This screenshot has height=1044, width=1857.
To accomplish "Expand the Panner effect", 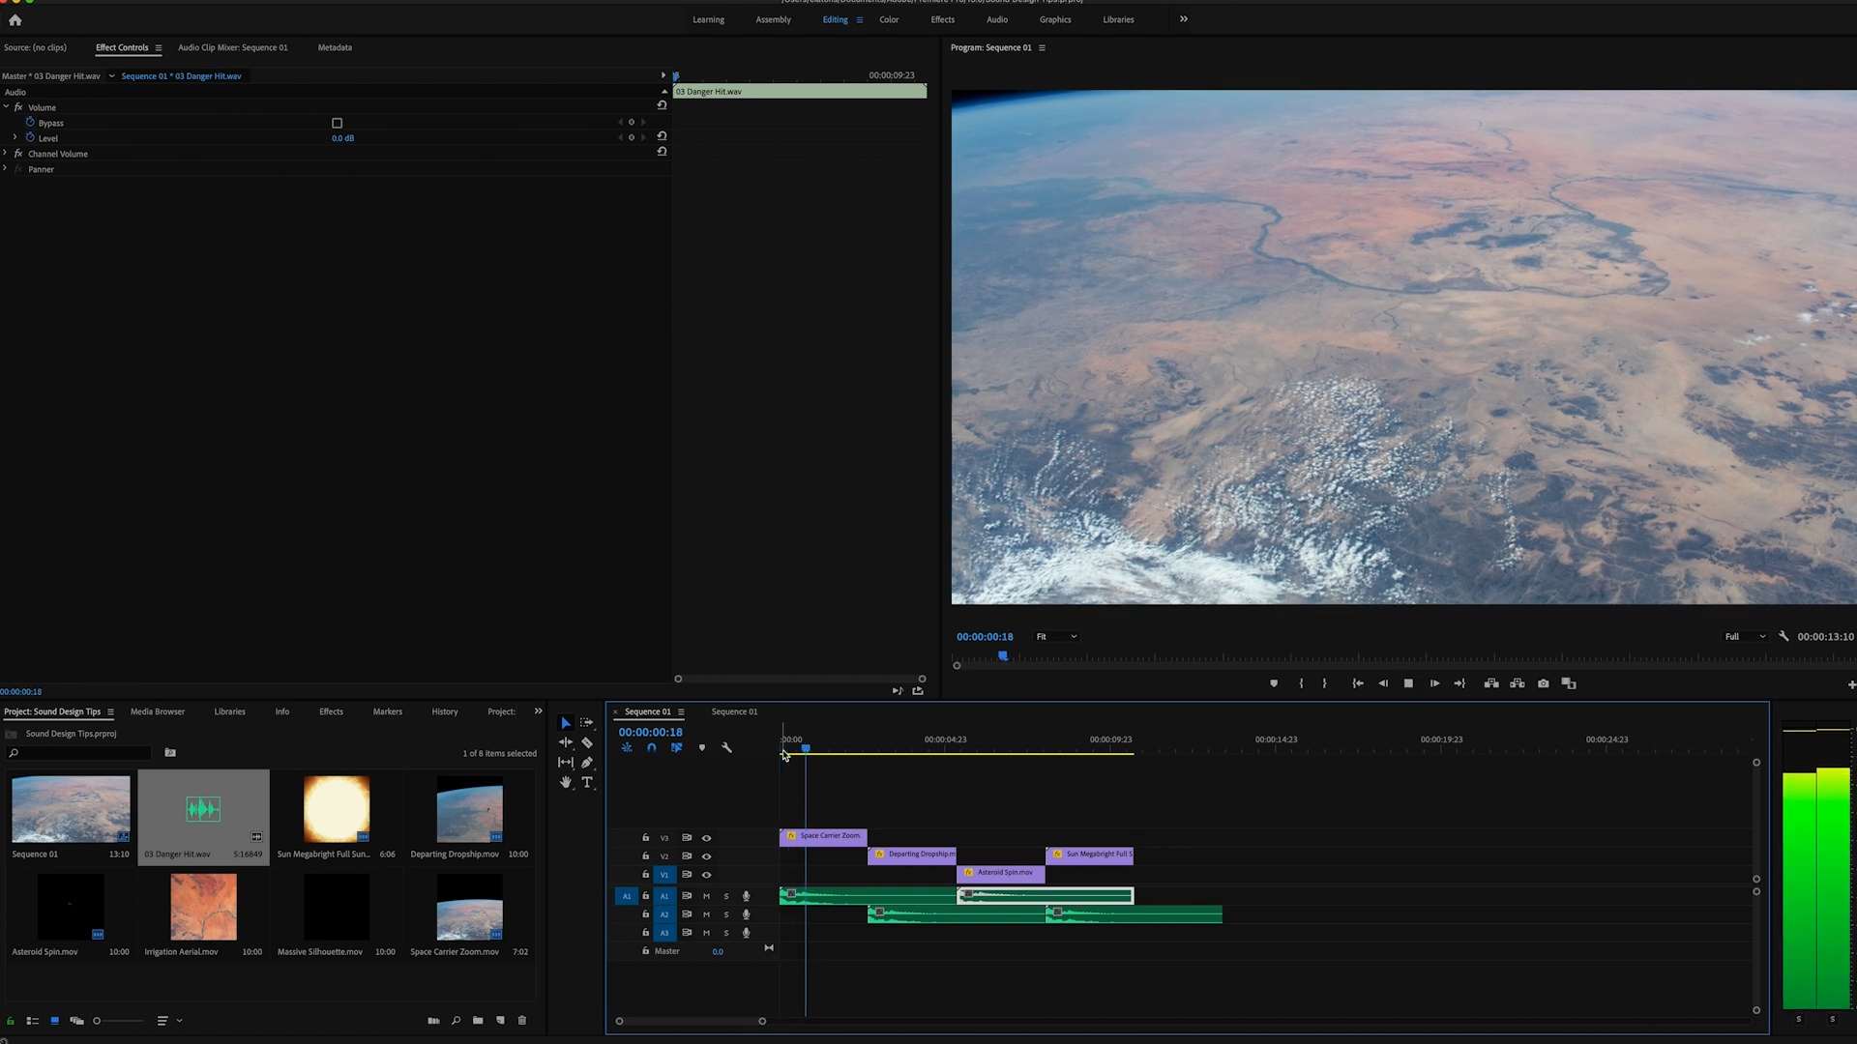I will 6,169.
